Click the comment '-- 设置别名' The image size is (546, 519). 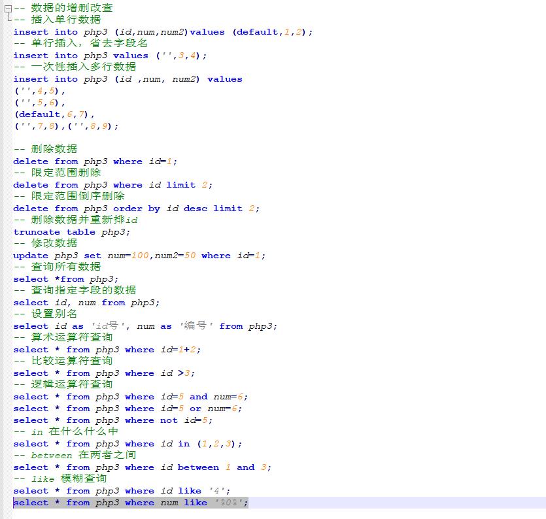click(x=46, y=314)
